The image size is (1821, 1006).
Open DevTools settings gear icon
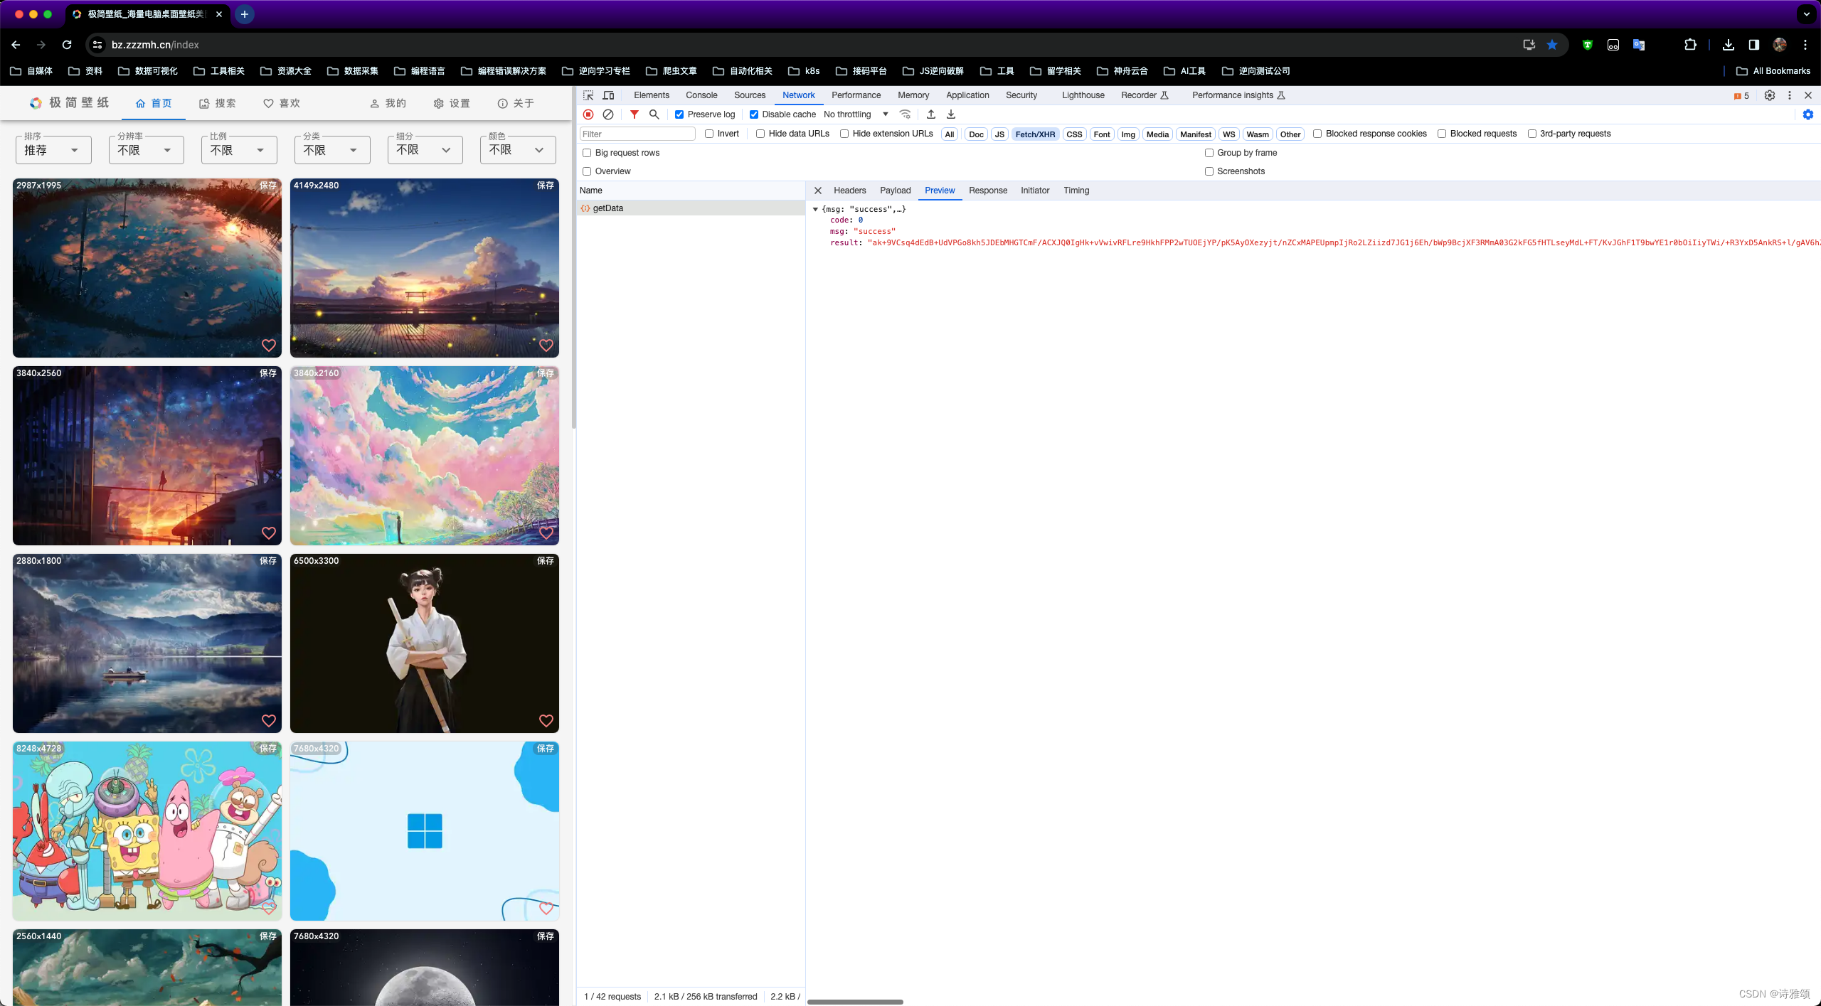tap(1770, 95)
